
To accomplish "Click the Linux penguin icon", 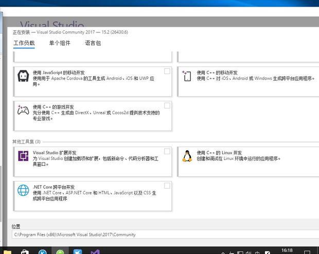I will point(187,156).
